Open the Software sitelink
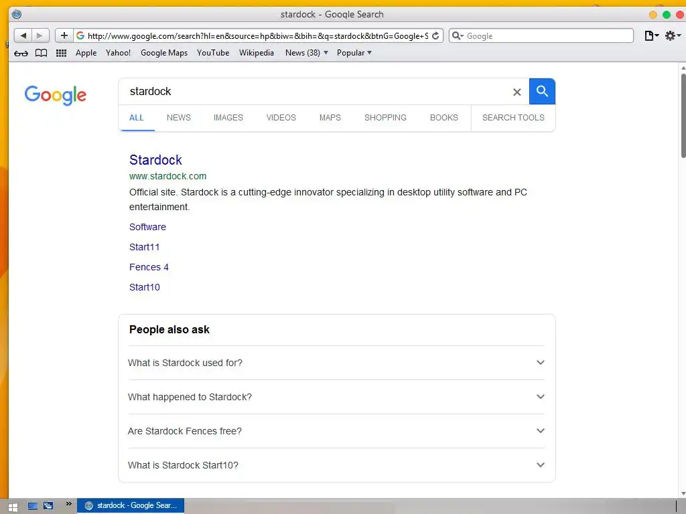The image size is (686, 514). pos(148,227)
